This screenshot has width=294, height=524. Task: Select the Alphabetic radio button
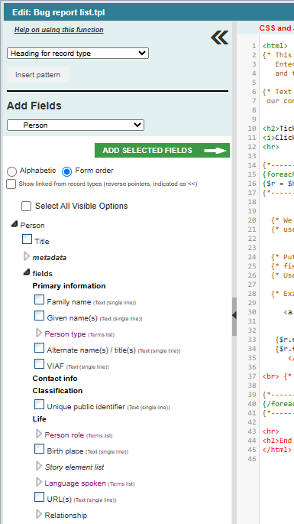pos(11,172)
